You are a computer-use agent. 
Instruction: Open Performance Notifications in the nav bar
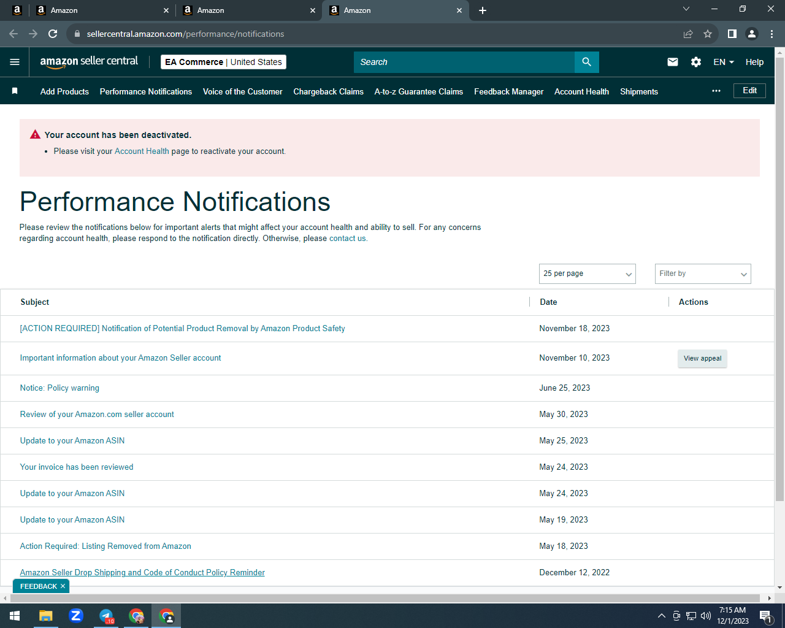click(146, 91)
